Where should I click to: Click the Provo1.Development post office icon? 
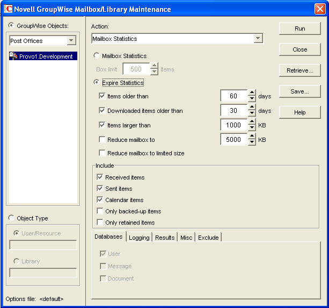pos(13,56)
